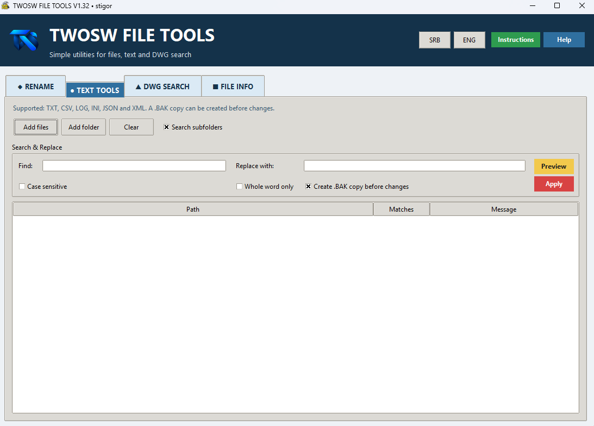Click the Supported file types hint text
594x426 pixels.
tap(143, 108)
